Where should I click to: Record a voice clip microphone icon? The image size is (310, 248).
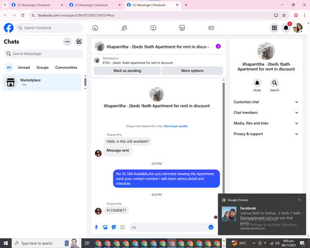pos(96,228)
